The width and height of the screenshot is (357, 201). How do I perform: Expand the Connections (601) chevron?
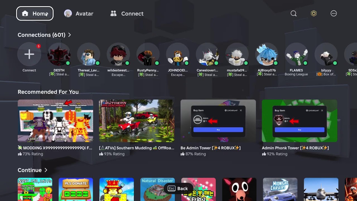point(69,35)
